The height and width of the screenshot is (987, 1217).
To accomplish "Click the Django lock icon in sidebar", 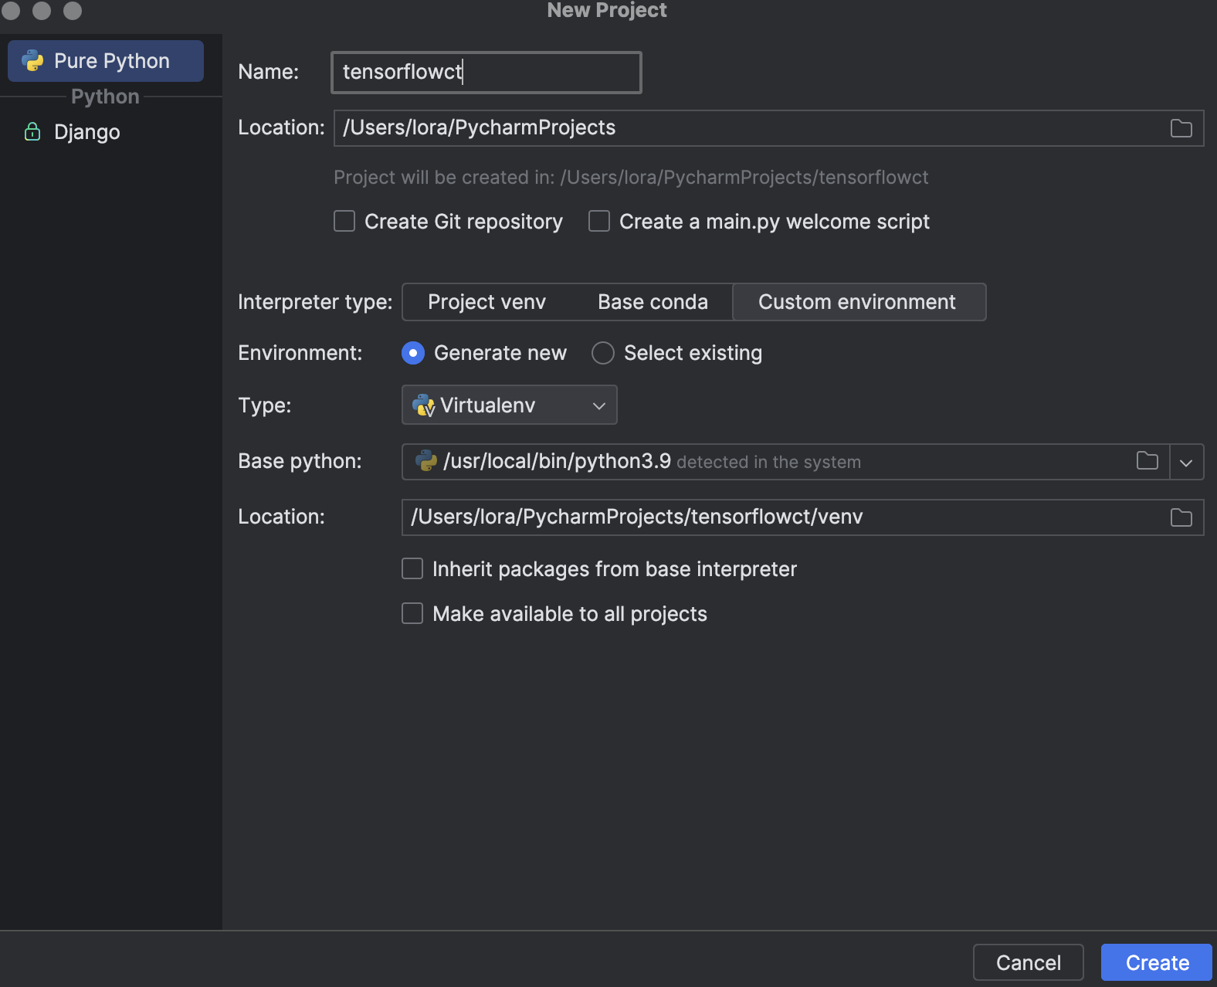I will point(32,132).
